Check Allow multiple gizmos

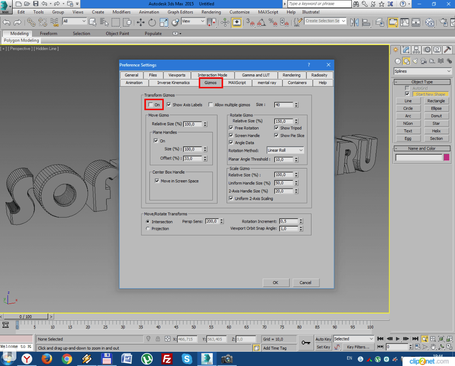coord(211,105)
